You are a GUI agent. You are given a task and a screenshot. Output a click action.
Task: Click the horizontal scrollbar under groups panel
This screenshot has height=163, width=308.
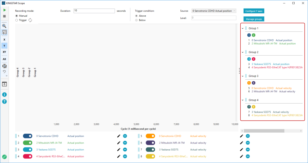point(263,131)
